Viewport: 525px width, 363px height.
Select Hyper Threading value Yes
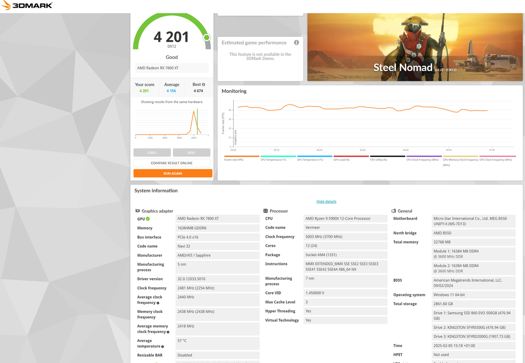(x=345, y=311)
